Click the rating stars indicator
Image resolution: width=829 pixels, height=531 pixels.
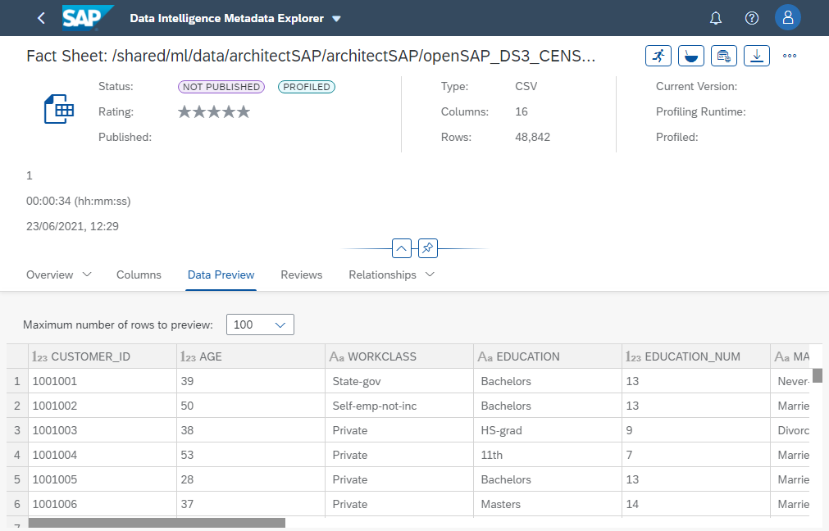[214, 111]
